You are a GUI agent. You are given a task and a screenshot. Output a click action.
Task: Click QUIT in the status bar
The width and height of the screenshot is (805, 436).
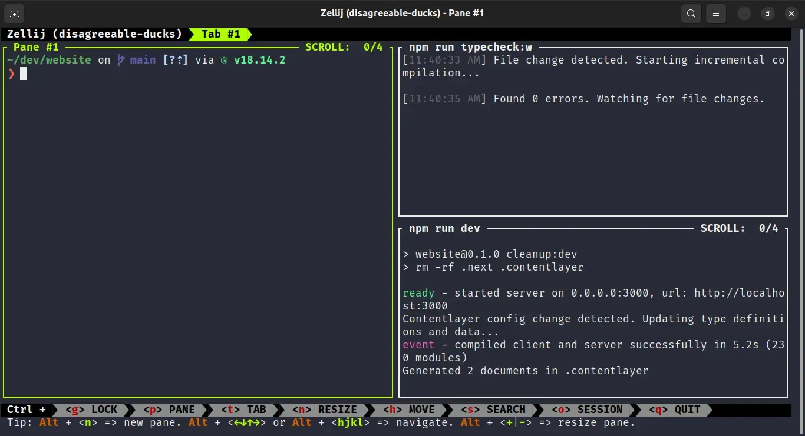[682, 410]
